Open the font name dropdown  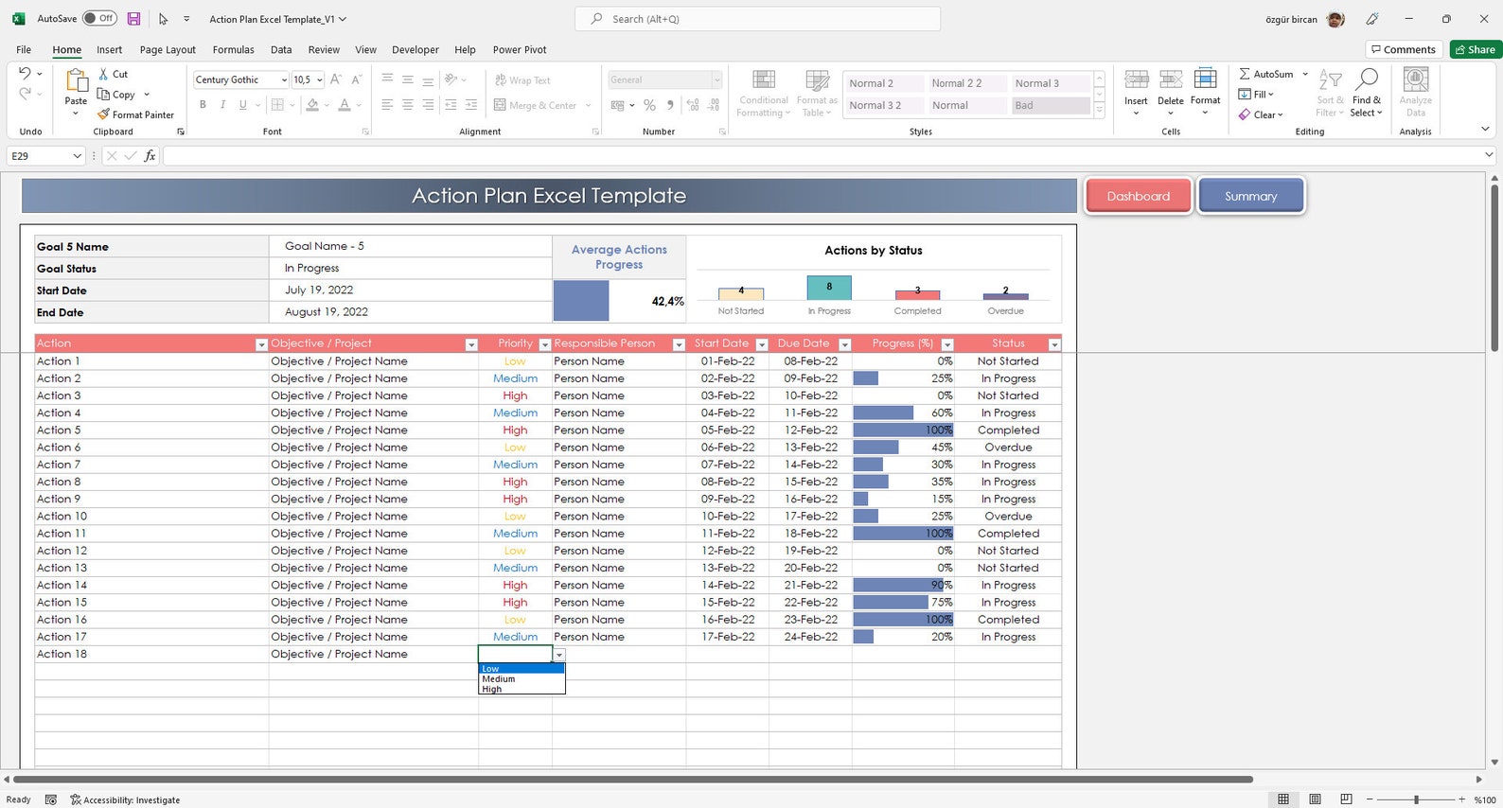283,80
